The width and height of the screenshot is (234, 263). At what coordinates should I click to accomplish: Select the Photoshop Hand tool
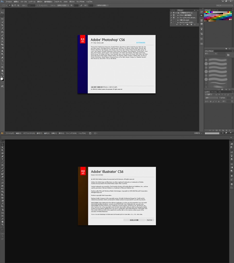(x=2, y=70)
